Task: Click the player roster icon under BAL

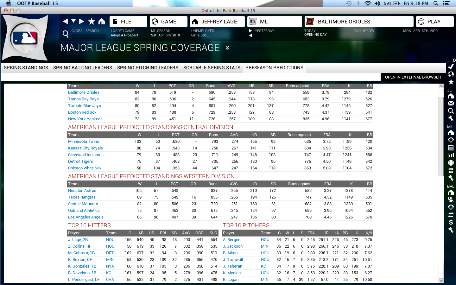Action: [451, 199]
